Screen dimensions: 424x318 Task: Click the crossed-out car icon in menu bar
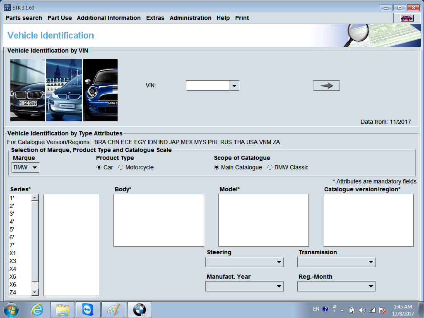[407, 18]
